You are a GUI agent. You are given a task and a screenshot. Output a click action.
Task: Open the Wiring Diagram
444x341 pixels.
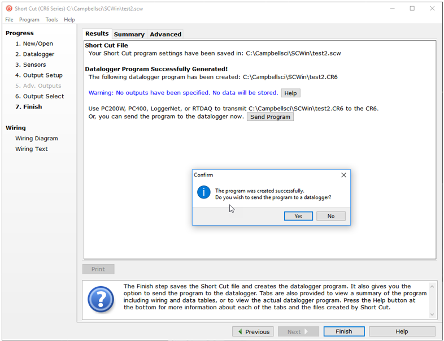(37, 139)
